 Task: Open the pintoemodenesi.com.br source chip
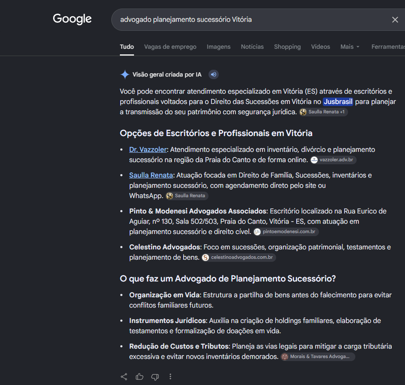coord(286,232)
